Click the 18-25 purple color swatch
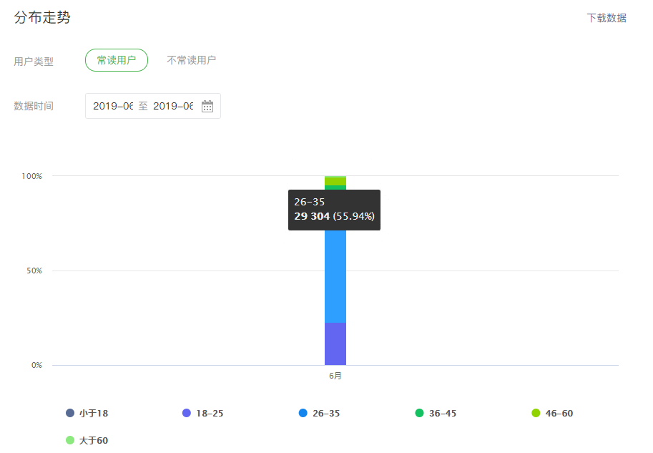 [x=185, y=412]
